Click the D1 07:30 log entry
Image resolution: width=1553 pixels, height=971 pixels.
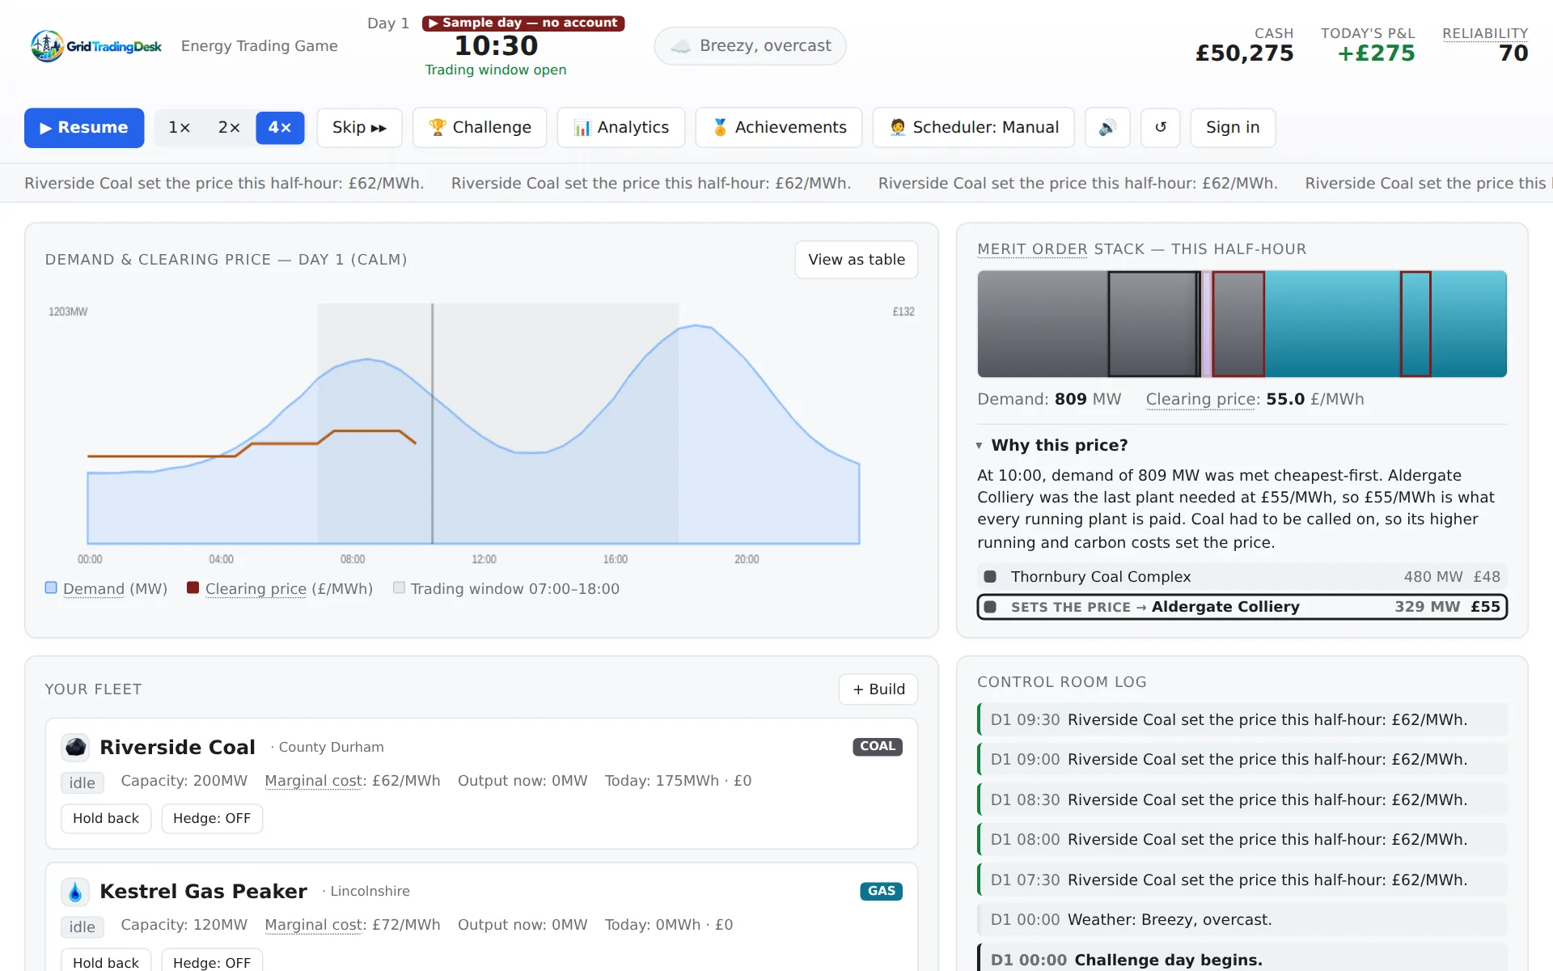click(x=1242, y=880)
